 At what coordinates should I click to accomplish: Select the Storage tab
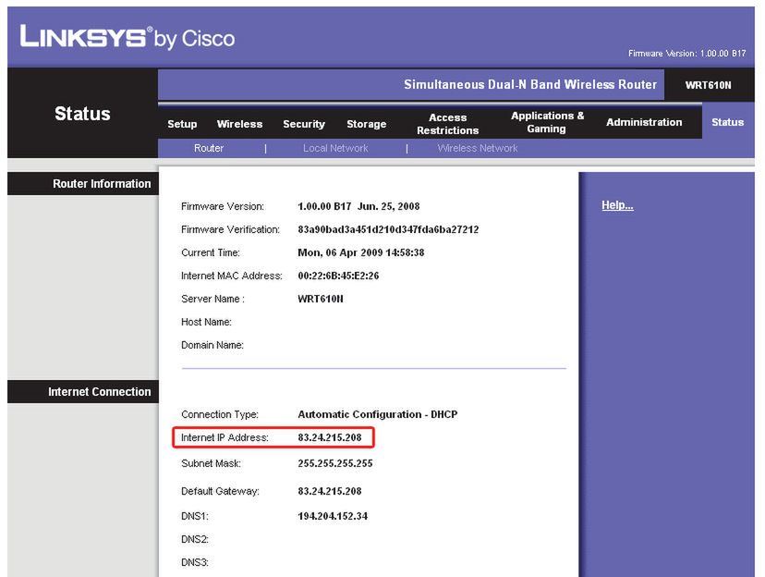[366, 124]
